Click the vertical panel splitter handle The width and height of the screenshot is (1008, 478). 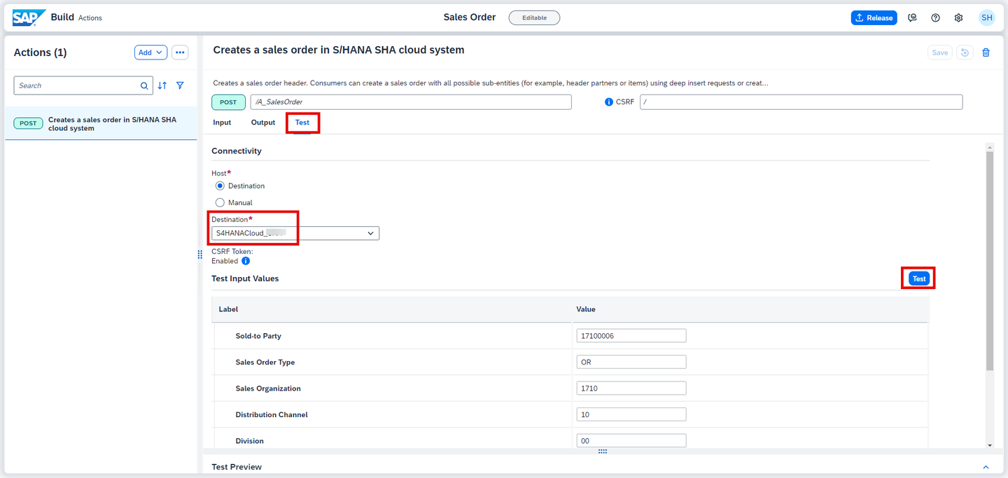(x=199, y=255)
